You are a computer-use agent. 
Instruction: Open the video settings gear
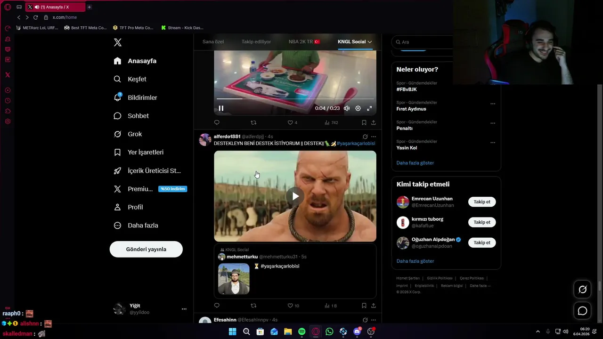358,108
